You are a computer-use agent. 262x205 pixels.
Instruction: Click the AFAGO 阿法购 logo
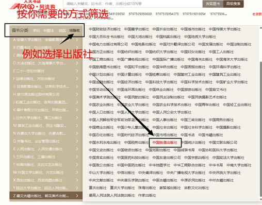coord(32,5)
